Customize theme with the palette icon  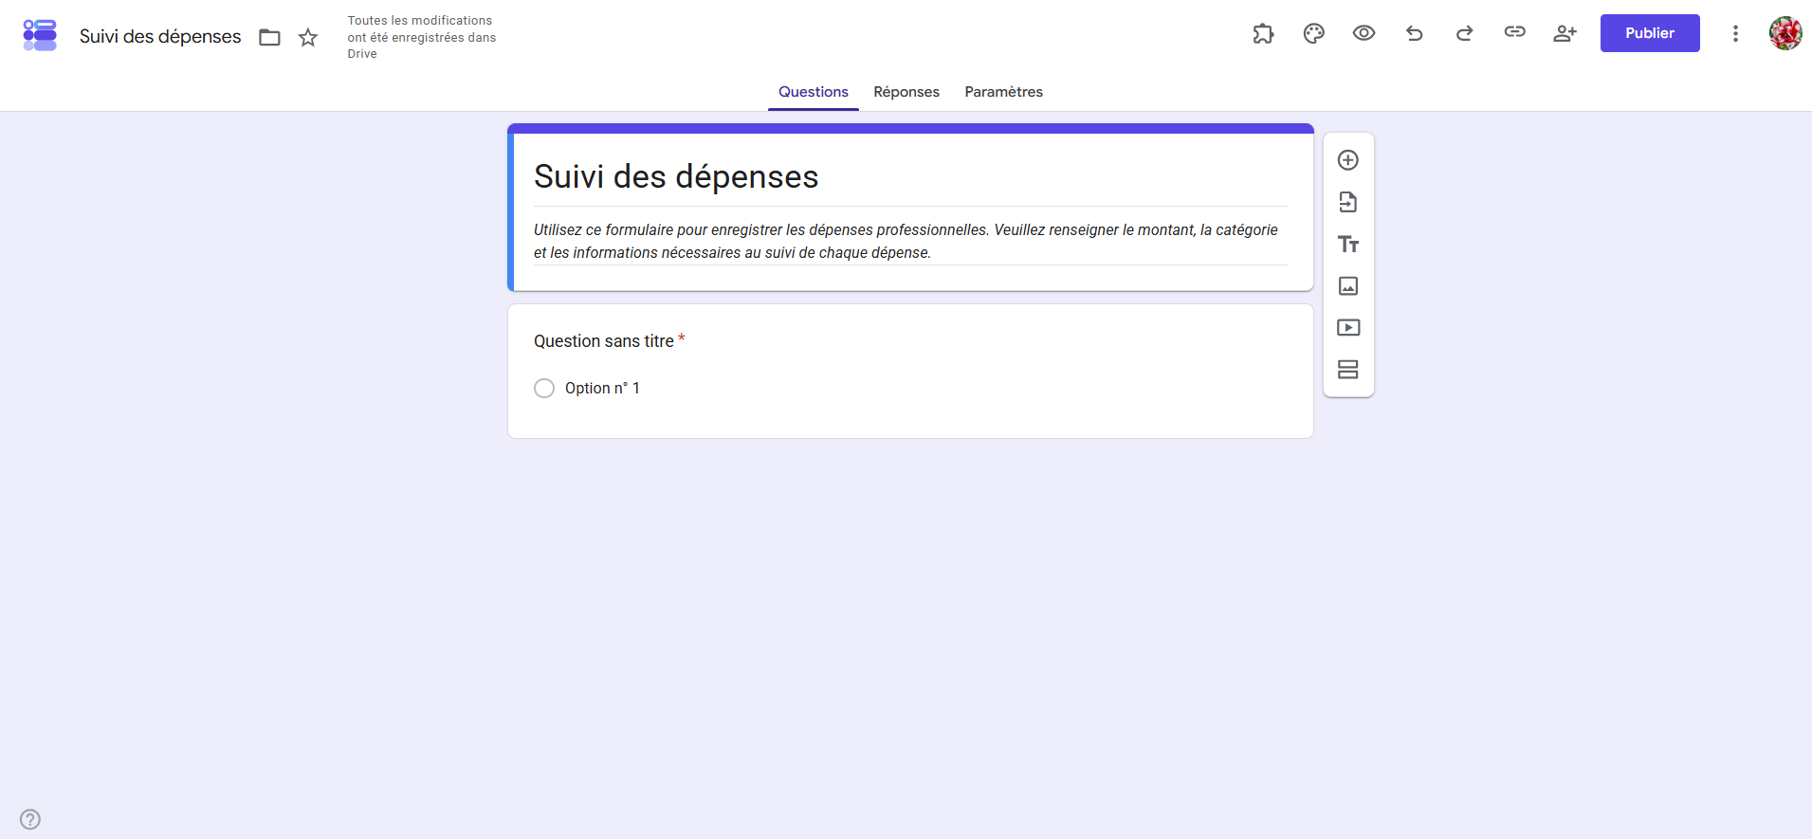tap(1313, 33)
